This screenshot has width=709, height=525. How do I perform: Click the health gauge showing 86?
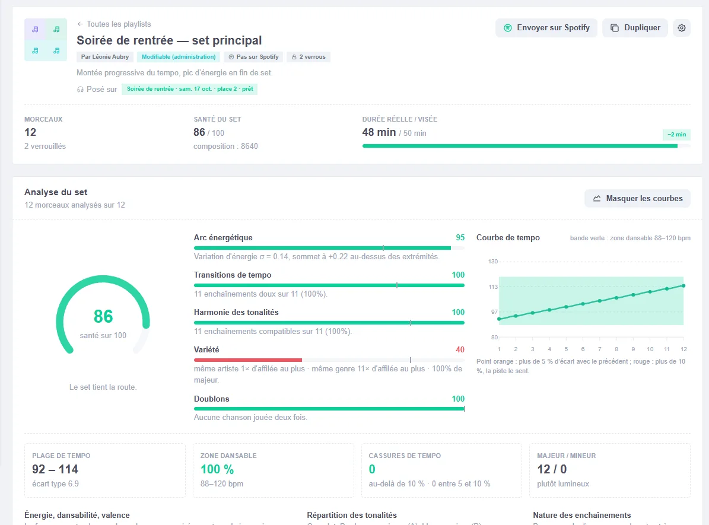tap(103, 315)
